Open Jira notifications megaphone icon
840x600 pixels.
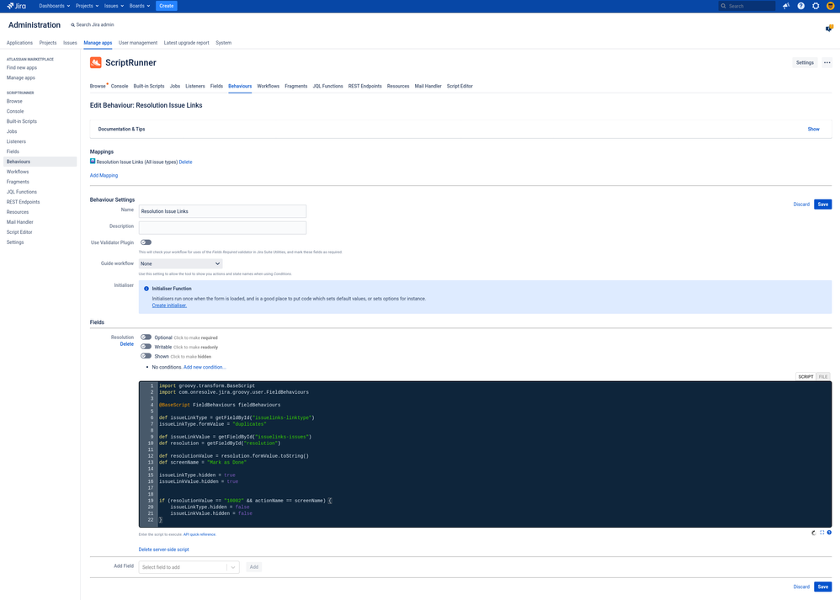point(785,6)
